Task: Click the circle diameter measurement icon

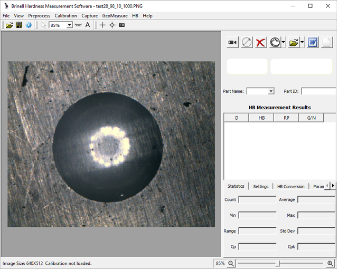Action: (247, 43)
